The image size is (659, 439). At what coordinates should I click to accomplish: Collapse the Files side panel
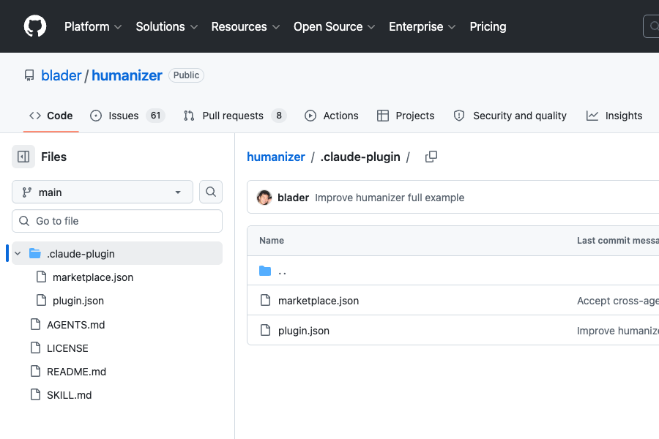pos(23,157)
